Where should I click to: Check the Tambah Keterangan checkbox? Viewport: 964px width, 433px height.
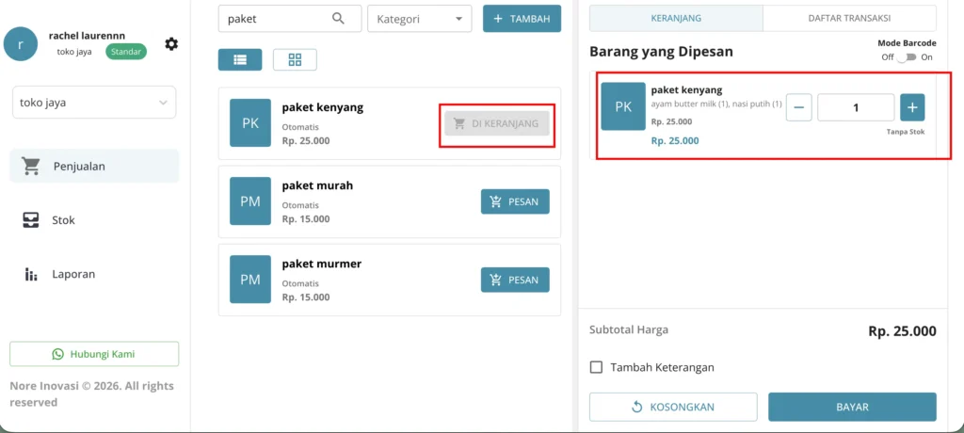point(596,367)
